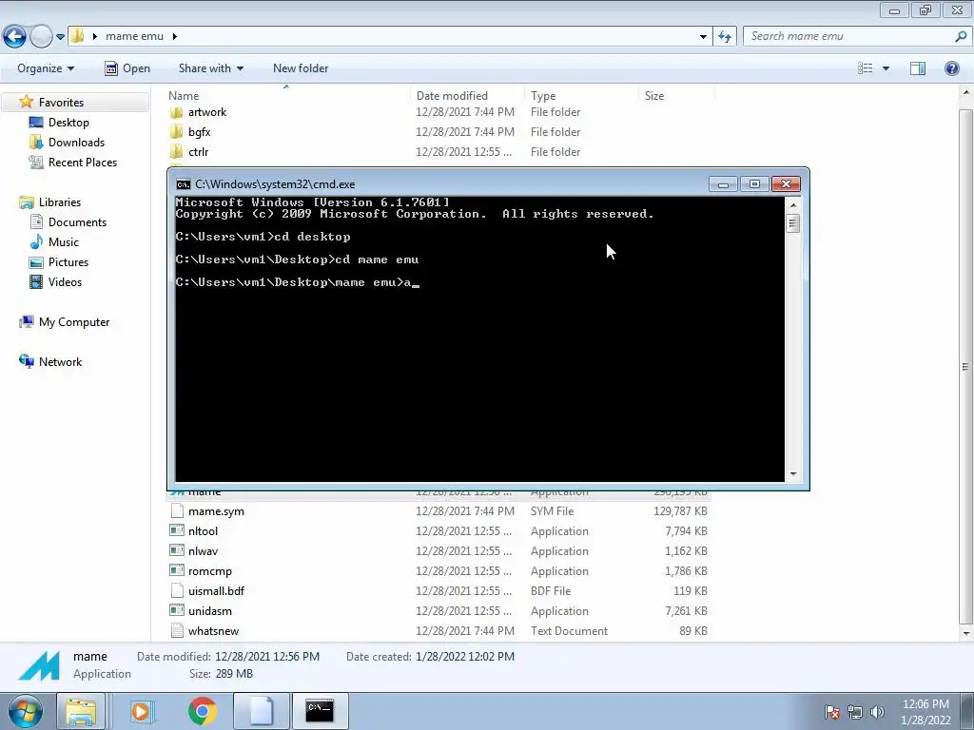Open the Windows Start button
This screenshot has width=974, height=730.
(25, 711)
